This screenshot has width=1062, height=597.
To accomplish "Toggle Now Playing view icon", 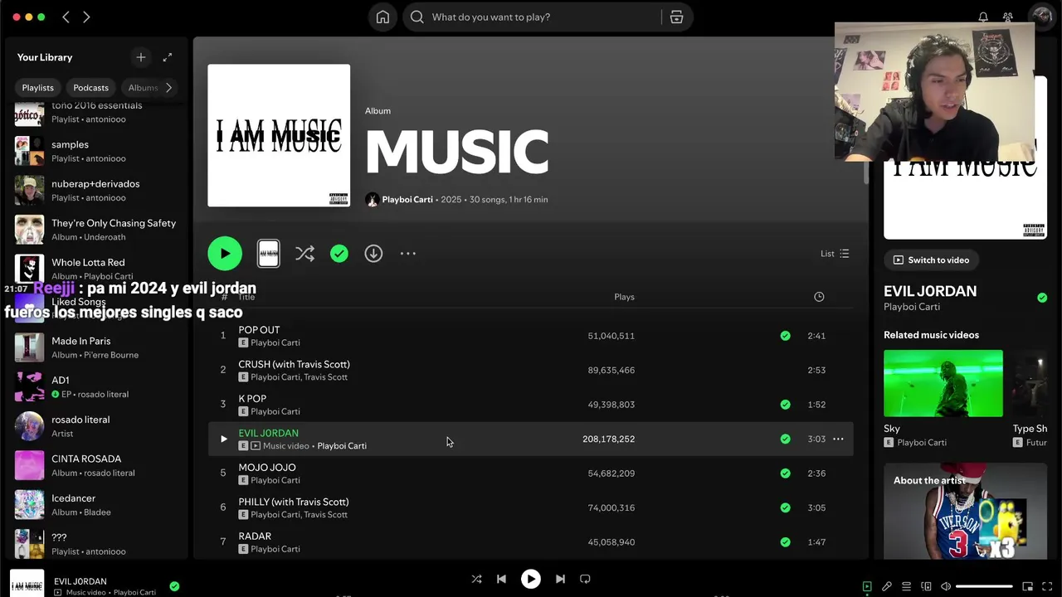I will tap(867, 586).
